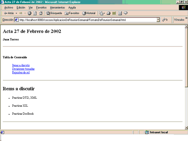This screenshot has height=141, width=188.
Task: Show the Historial panel
Action: 89,13
